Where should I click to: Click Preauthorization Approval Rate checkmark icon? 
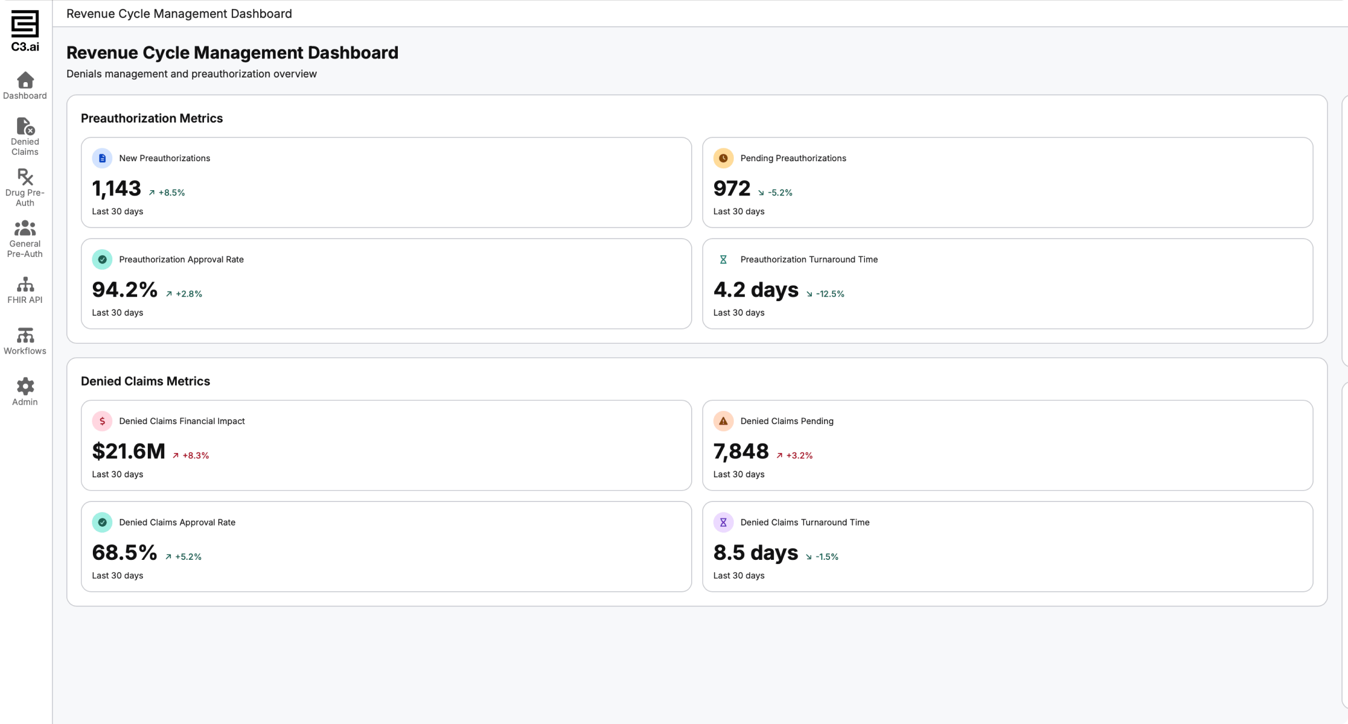coord(102,259)
